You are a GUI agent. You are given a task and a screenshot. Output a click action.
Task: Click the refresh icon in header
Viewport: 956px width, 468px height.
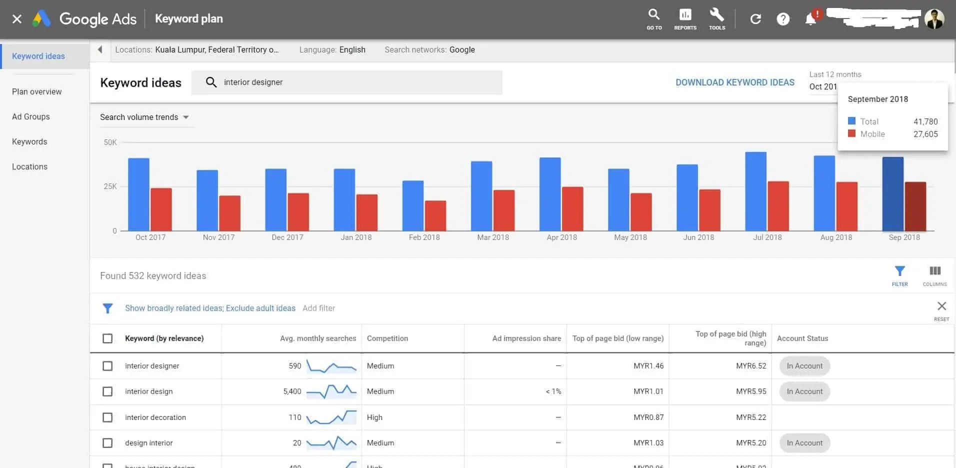[x=755, y=19]
